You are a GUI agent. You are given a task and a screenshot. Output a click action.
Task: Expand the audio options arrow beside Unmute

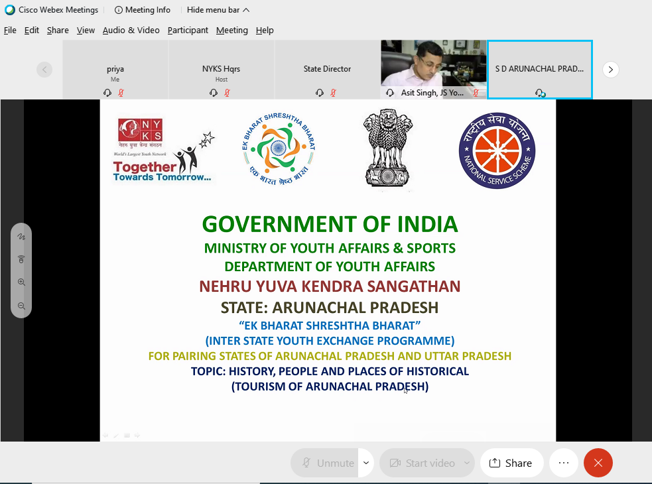pyautogui.click(x=366, y=463)
